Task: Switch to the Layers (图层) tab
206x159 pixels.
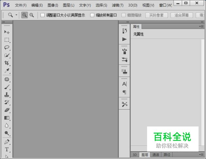Action: [x=145, y=155]
